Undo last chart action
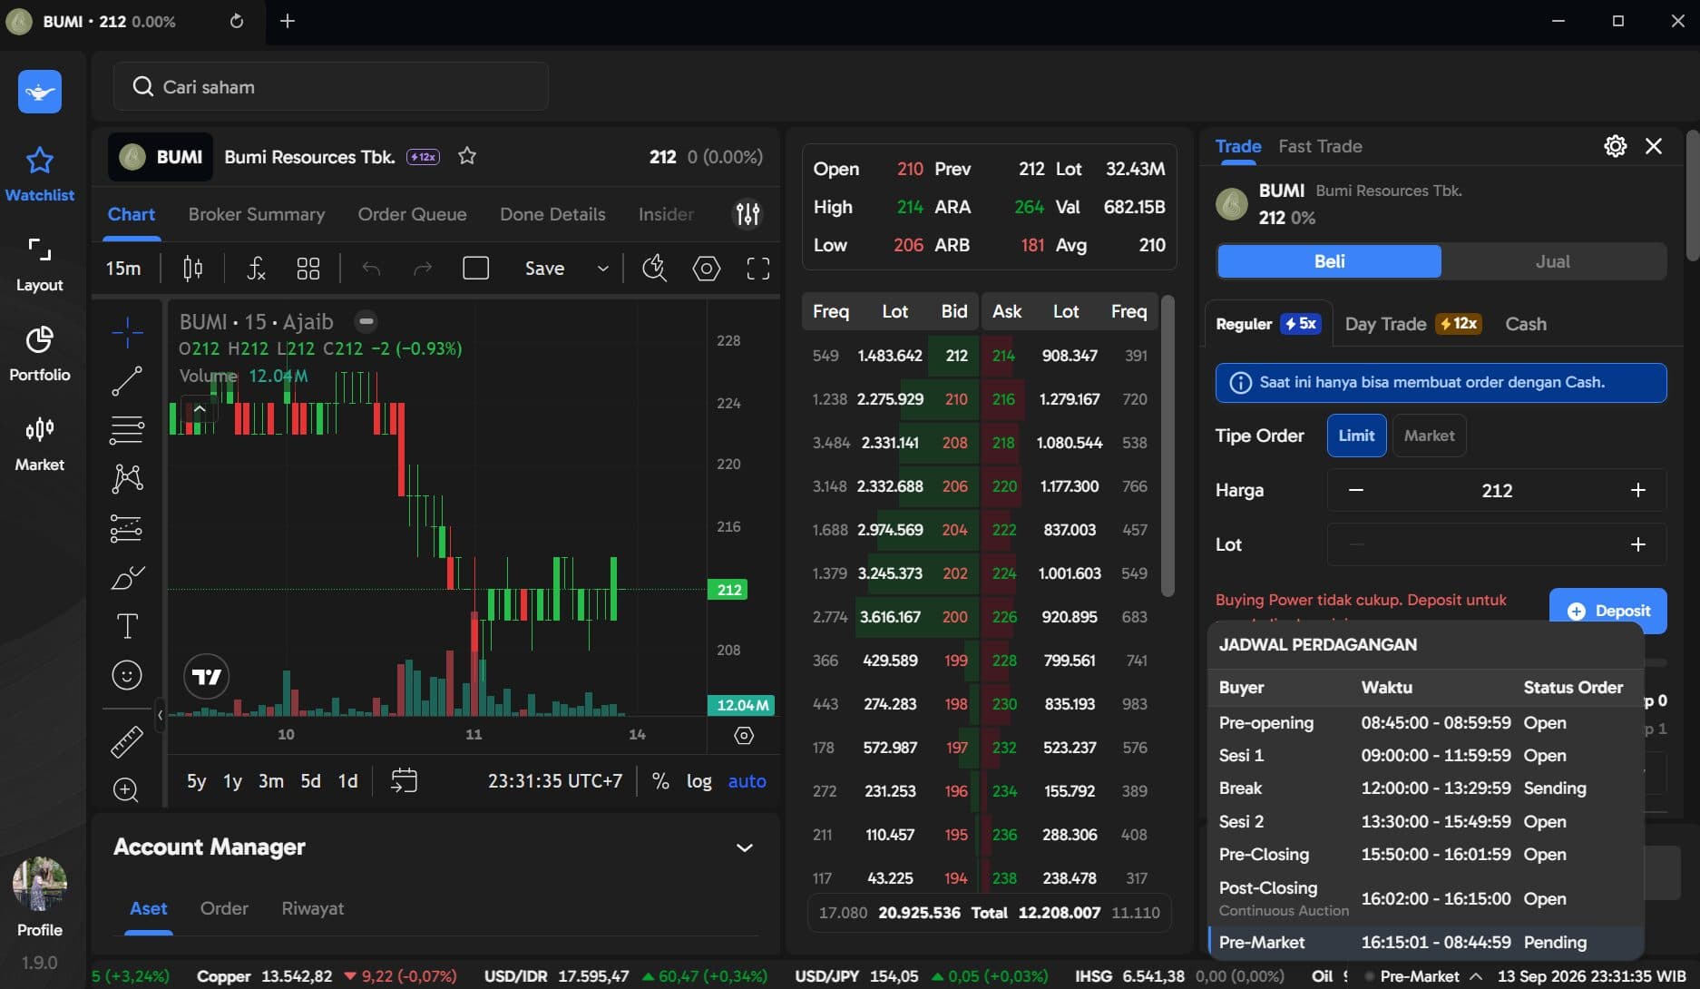1700x989 pixels. (371, 268)
